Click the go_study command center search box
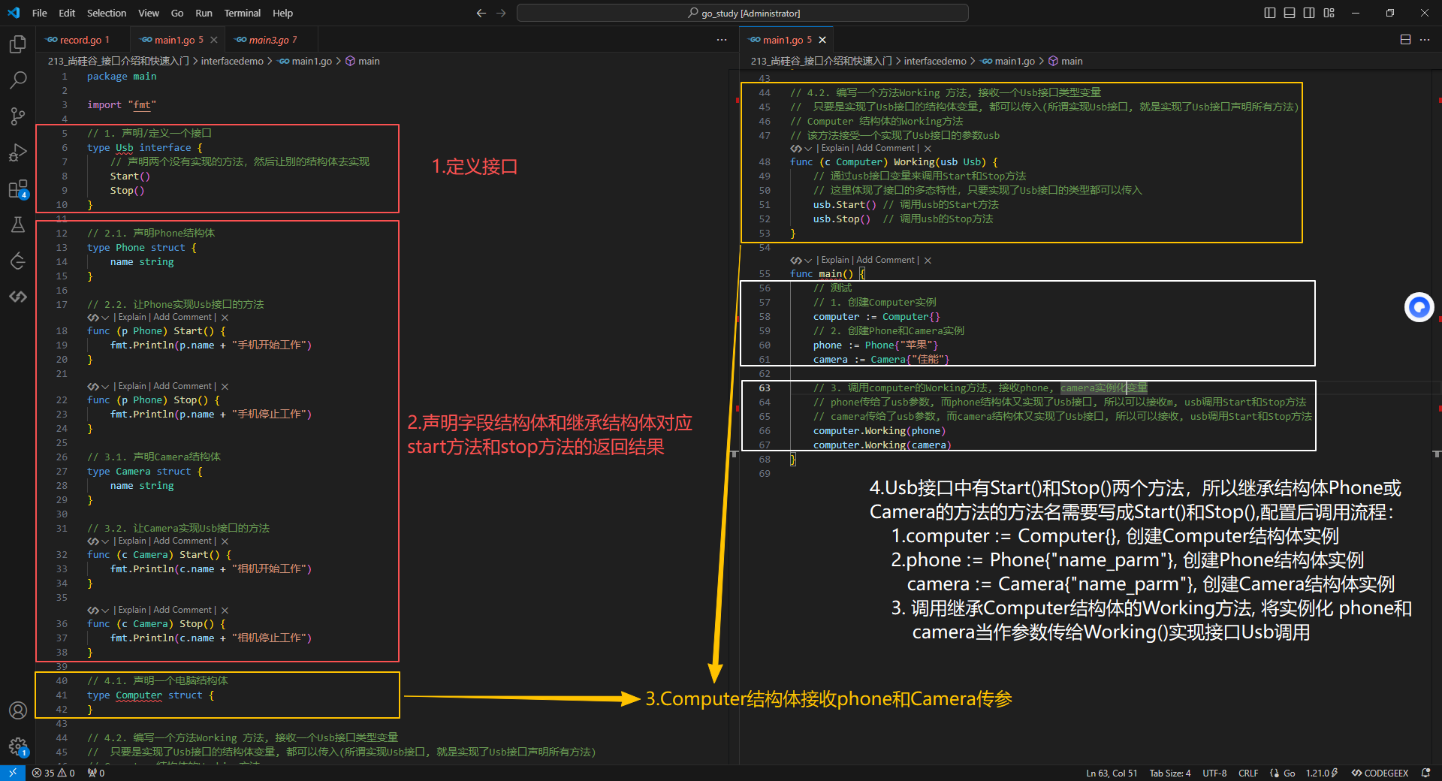The height and width of the screenshot is (781, 1442). pos(742,13)
